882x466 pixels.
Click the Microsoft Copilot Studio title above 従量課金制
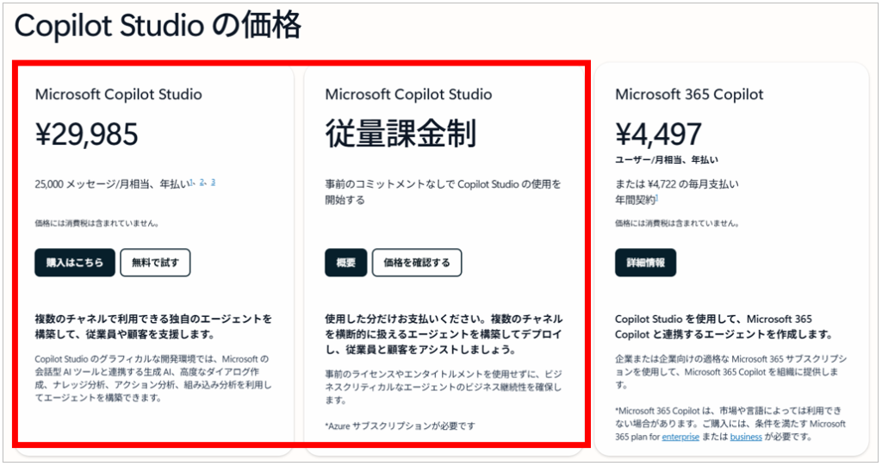408,95
